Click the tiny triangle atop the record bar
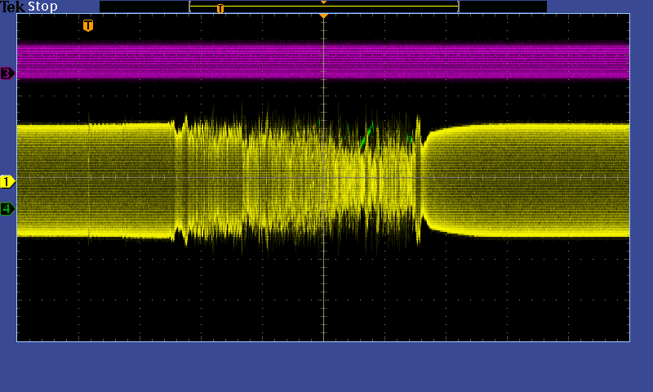 point(324,2)
